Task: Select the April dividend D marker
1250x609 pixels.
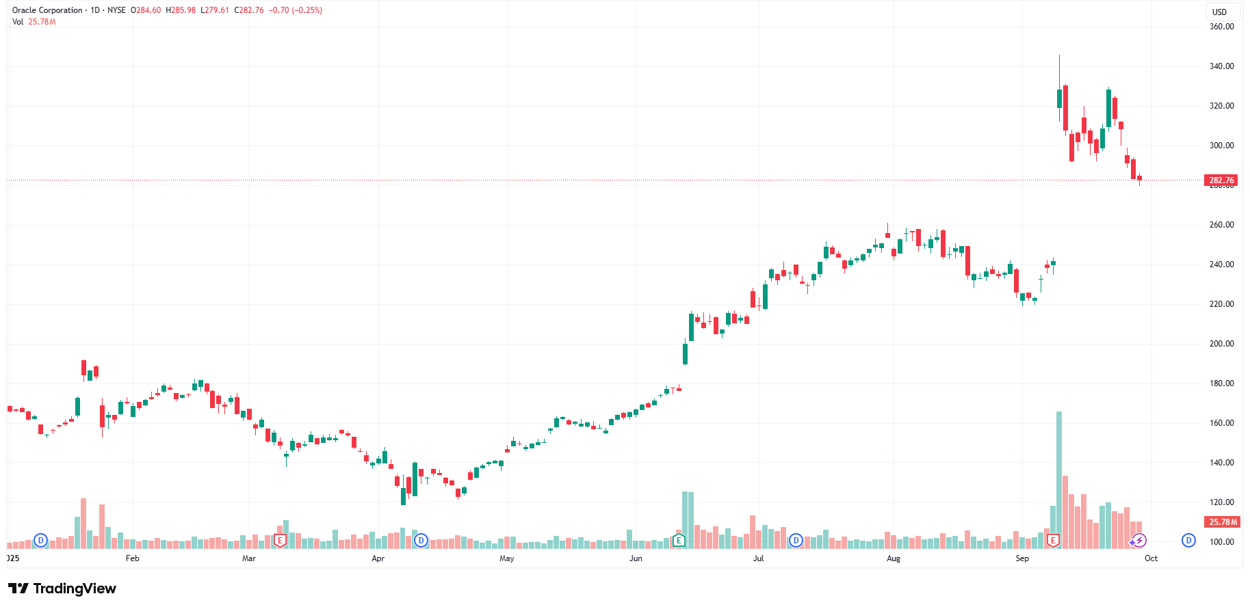Action: 421,541
